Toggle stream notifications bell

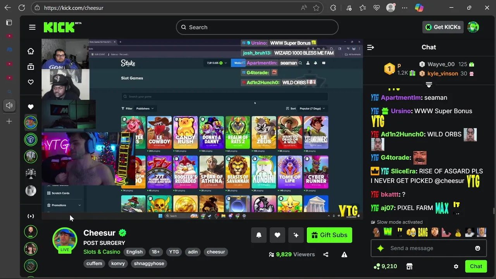click(259, 235)
